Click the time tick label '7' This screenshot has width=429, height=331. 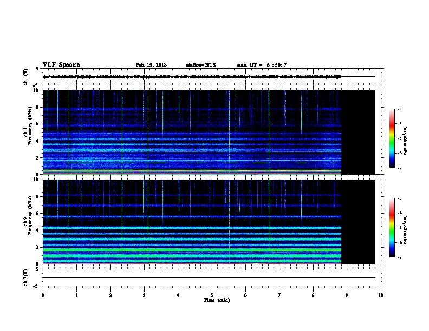(x=279, y=295)
